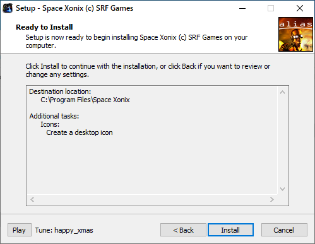Image resolution: width=315 pixels, height=244 pixels.
Task: Click the 'Create a desktop icon' line
Action: [80, 132]
